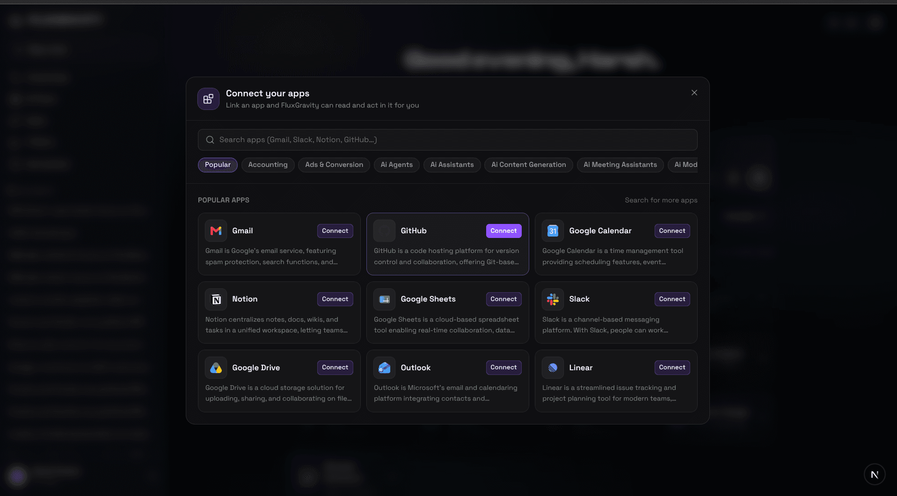
Task: Click the Google Drive app icon
Action: (x=216, y=368)
